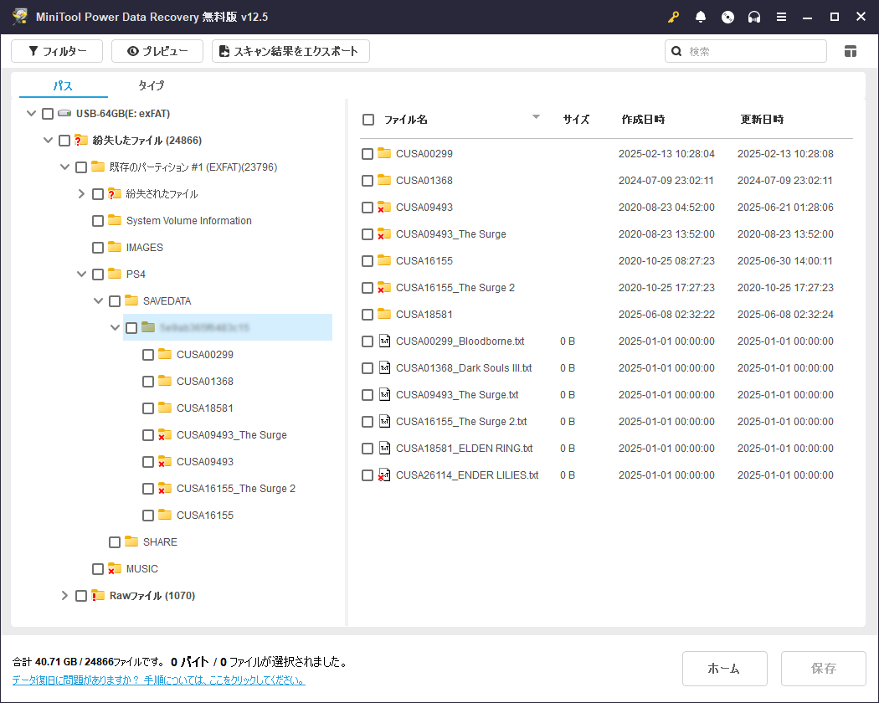Click the register key icon
Viewport: 879px width, 703px height.
pos(673,17)
